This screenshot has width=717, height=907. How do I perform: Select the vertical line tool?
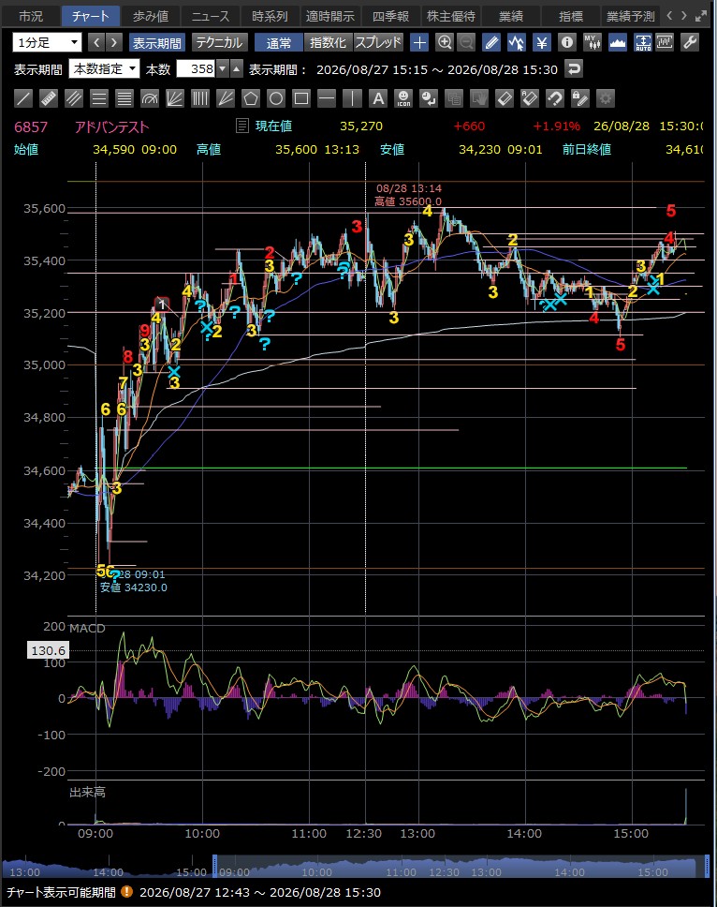(x=353, y=98)
